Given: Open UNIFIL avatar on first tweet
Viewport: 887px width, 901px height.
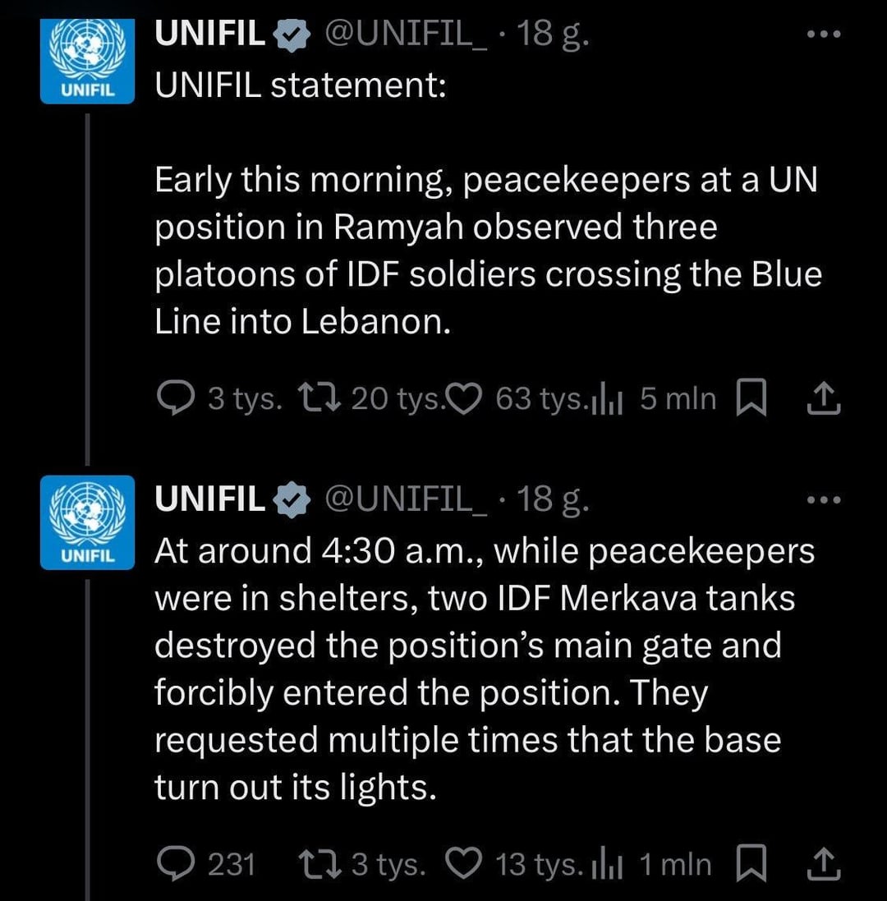Looking at the screenshot, I should pos(87,61).
